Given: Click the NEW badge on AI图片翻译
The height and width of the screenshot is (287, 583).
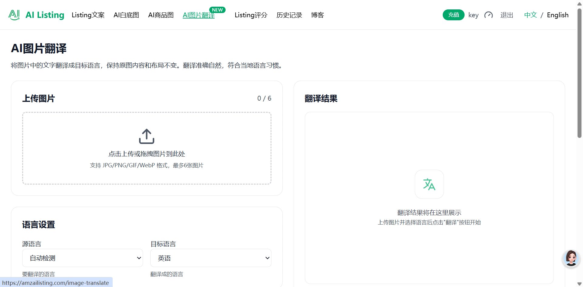Looking at the screenshot, I should click(x=217, y=10).
